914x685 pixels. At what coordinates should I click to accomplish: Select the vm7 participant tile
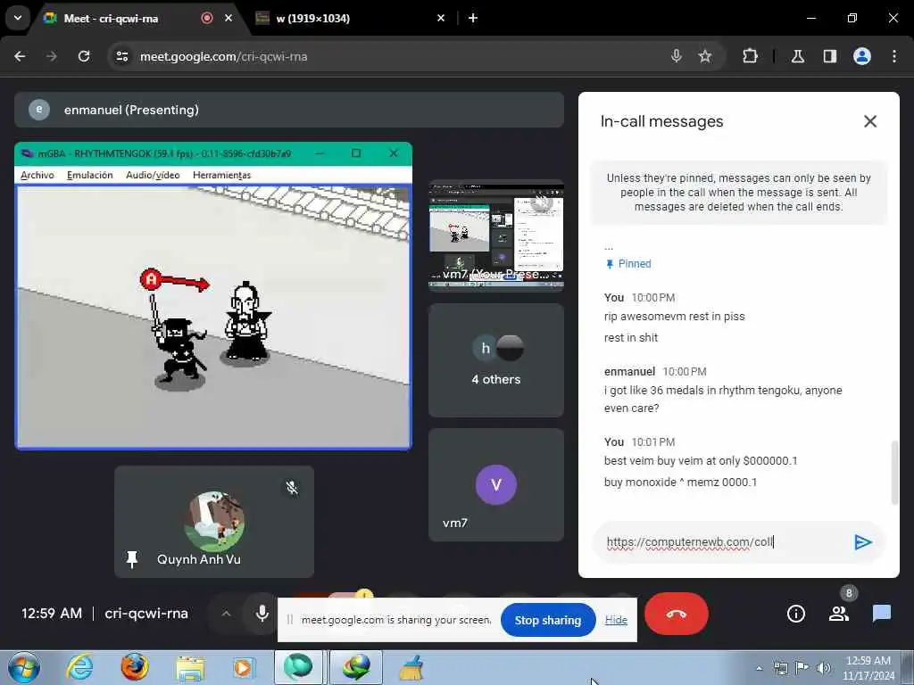[496, 484]
